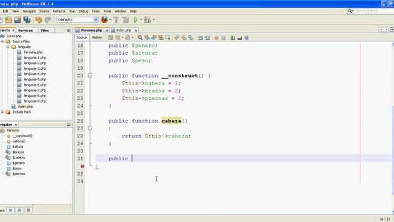This screenshot has width=394, height=222.
Task: Click the Redo arrow icon
Action: [48, 20]
